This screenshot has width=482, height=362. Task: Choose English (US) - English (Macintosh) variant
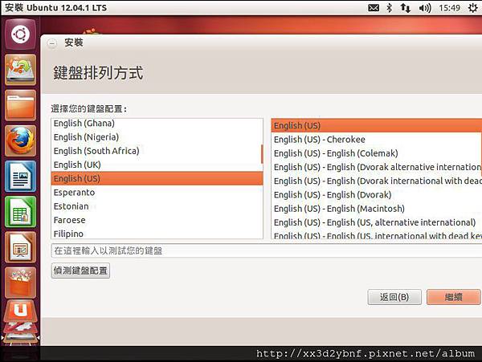click(377, 209)
